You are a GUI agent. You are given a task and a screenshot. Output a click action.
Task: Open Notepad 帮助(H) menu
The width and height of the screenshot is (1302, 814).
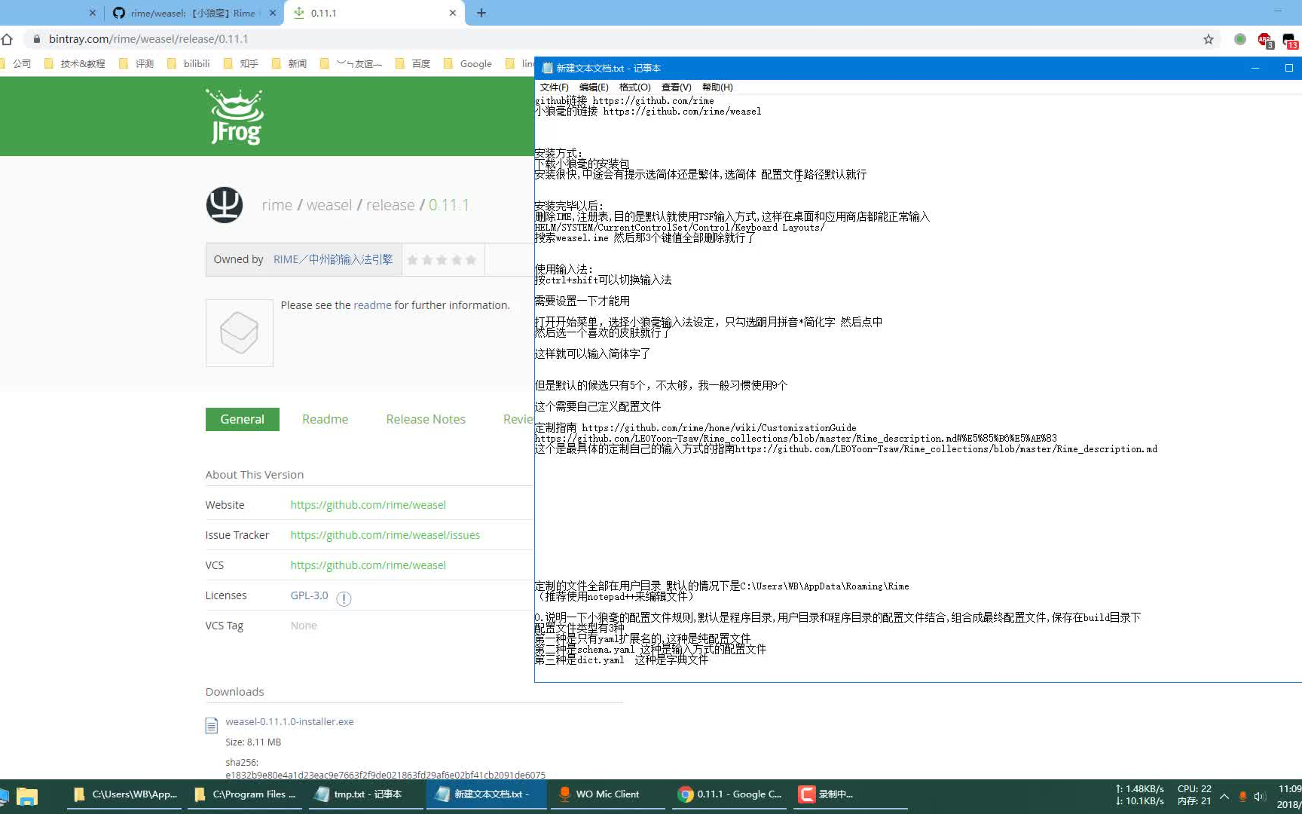pos(717,87)
